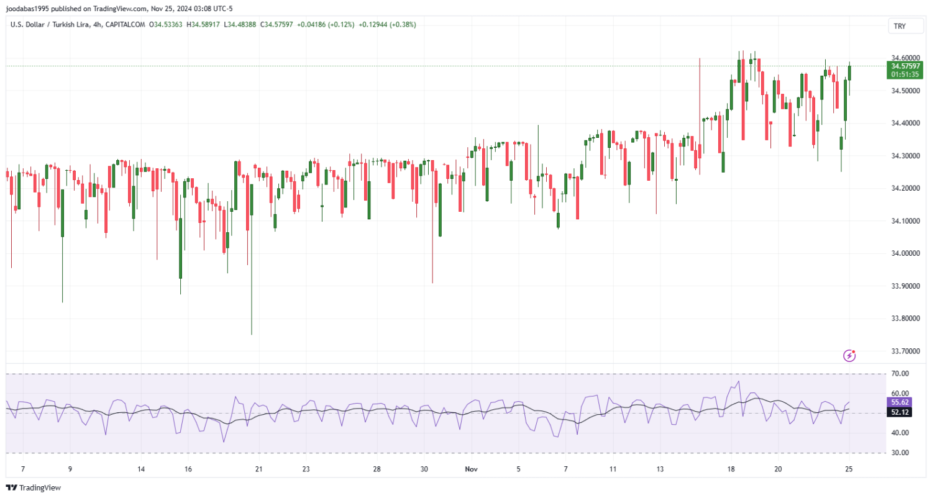Screen dimensions: 932x498
Task: Click the 25 date on time axis
Action: 848,469
